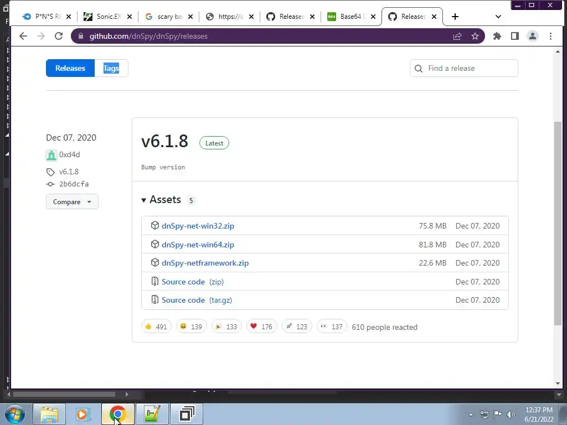
Task: Bookmark this page with star icon
Action: click(475, 36)
